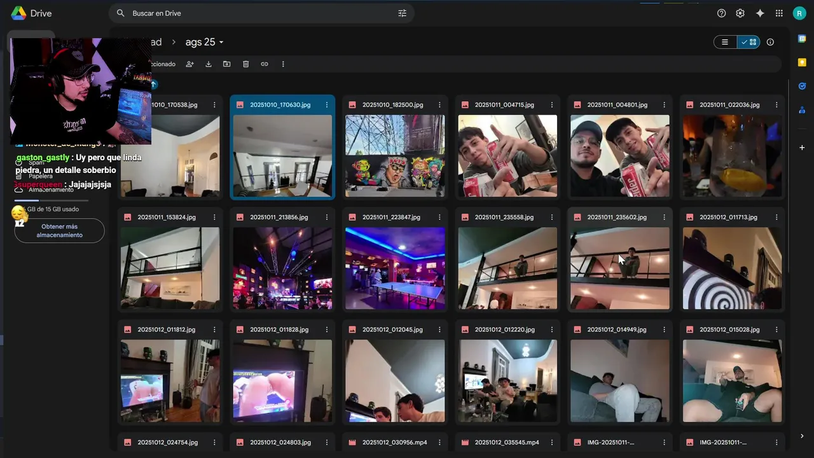Viewport: 814px width, 458px height.
Task: Open options for 20251012_015028.jpg
Action: pyautogui.click(x=777, y=330)
